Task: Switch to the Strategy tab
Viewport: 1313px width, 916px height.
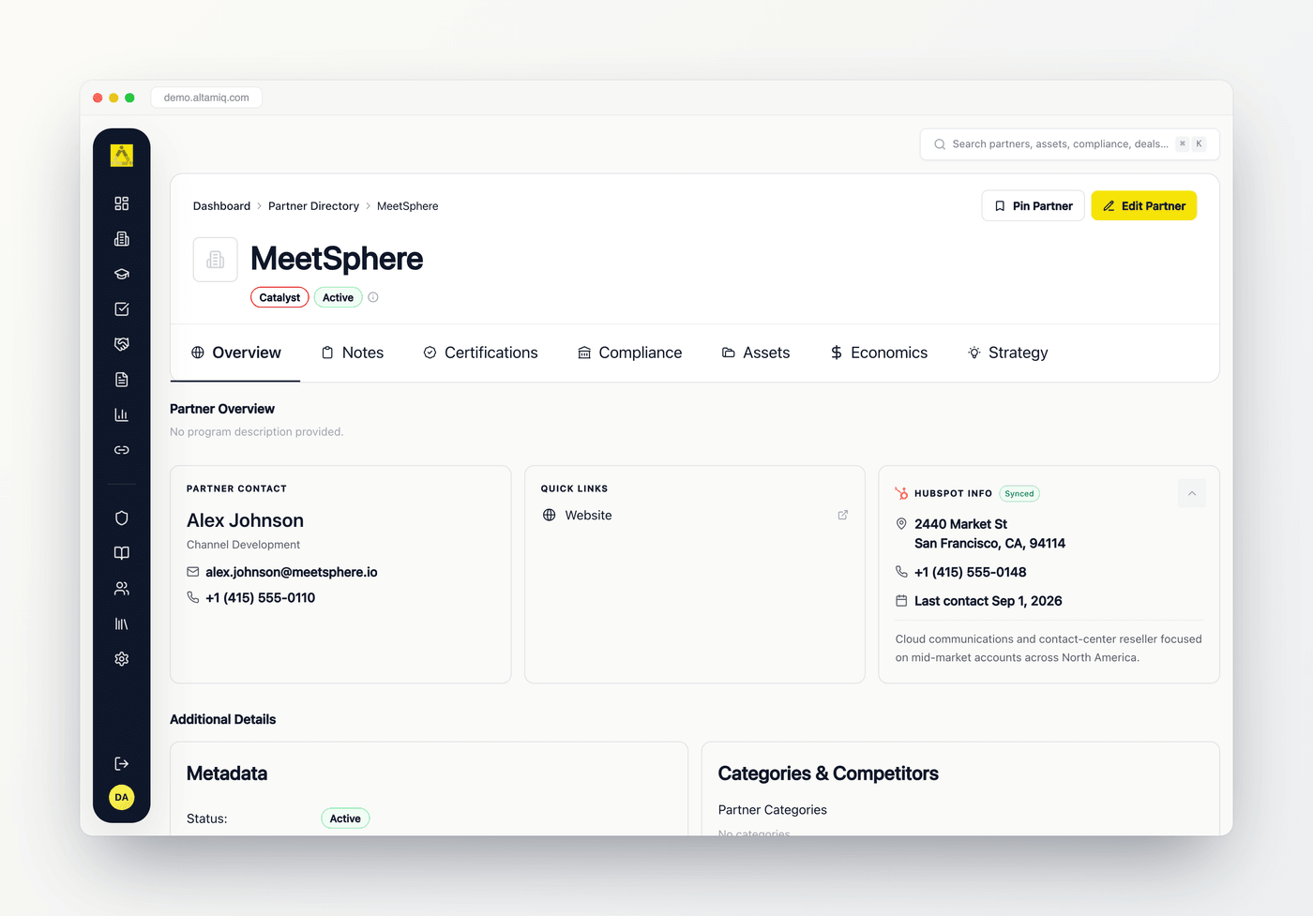Action: click(x=1008, y=353)
